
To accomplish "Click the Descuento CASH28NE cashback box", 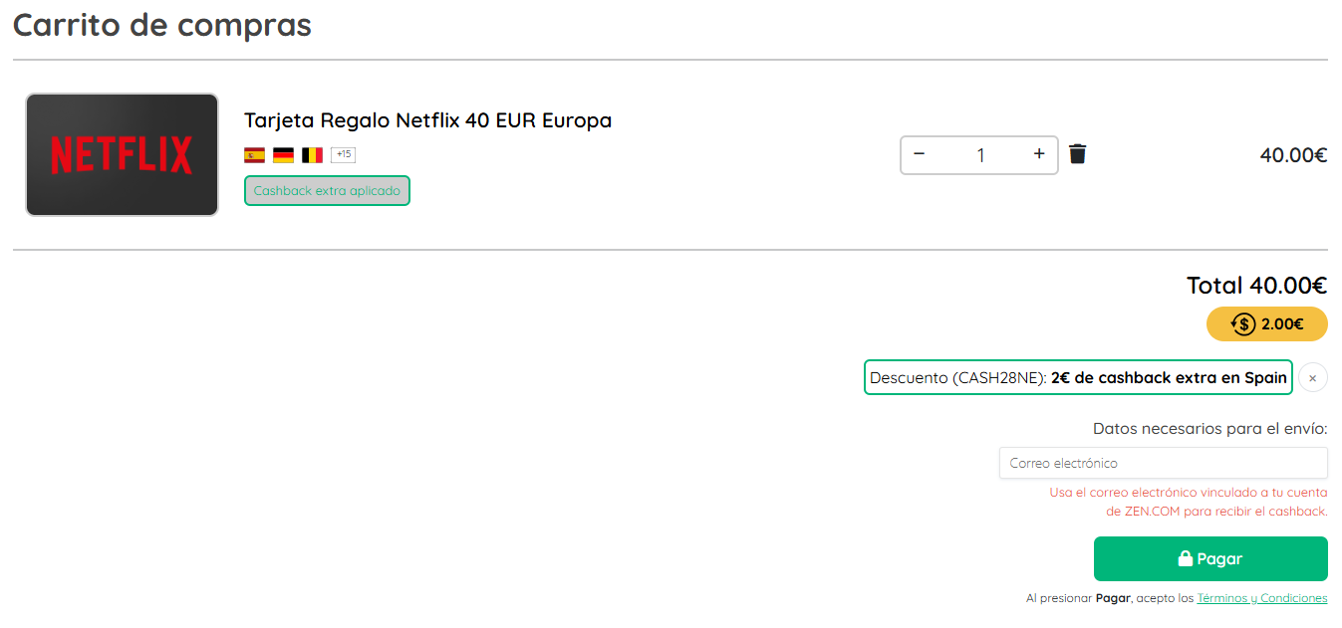I will 1077,378.
